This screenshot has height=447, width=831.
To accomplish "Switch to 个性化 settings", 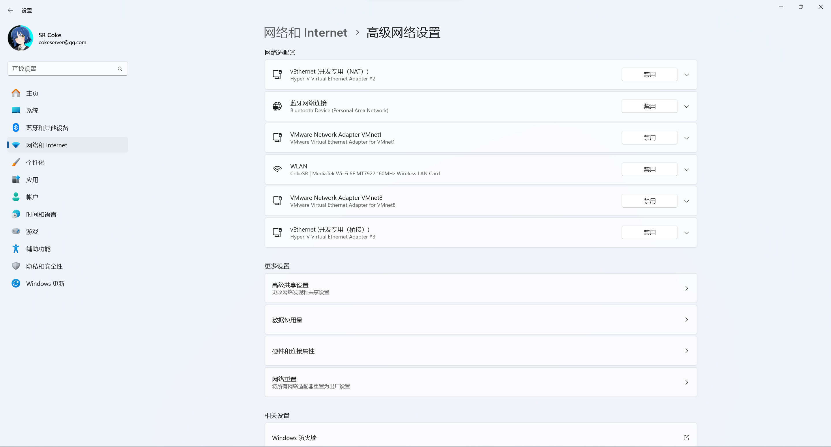I will pyautogui.click(x=68, y=162).
